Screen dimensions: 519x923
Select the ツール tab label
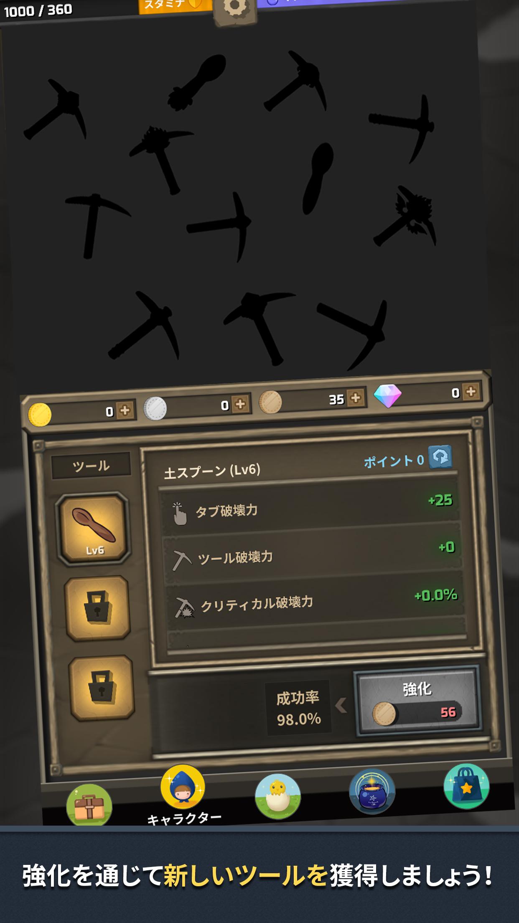[x=91, y=466]
